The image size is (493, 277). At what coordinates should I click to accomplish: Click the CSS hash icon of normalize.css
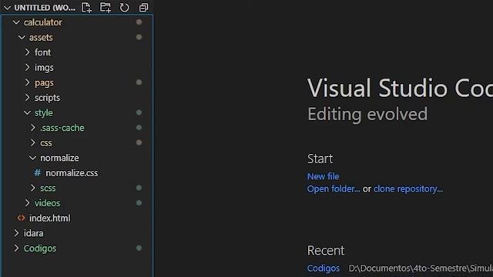38,172
